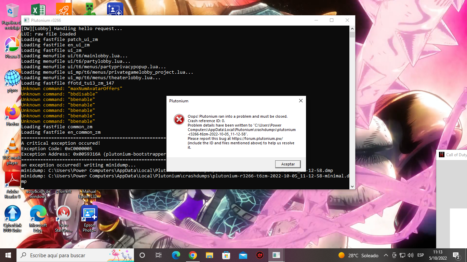
Task: Select the Picasa 3 desktop shortcut
Action: (x=12, y=47)
